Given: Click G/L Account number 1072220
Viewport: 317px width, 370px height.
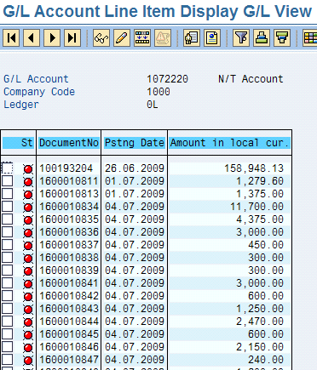Looking at the screenshot, I should click(167, 79).
